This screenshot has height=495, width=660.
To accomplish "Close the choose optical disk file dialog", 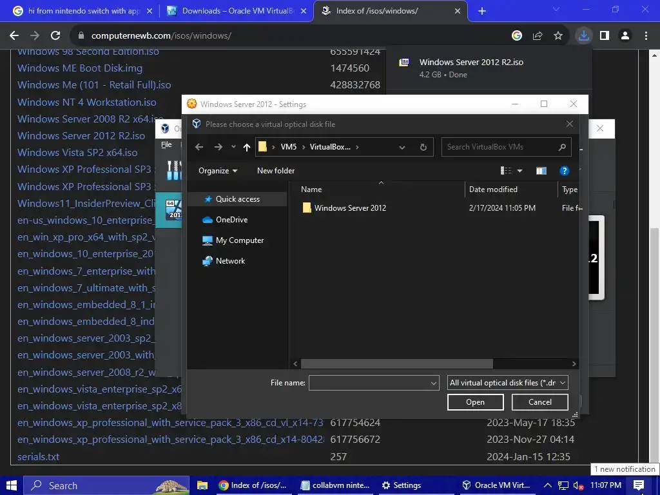I will pyautogui.click(x=570, y=124).
